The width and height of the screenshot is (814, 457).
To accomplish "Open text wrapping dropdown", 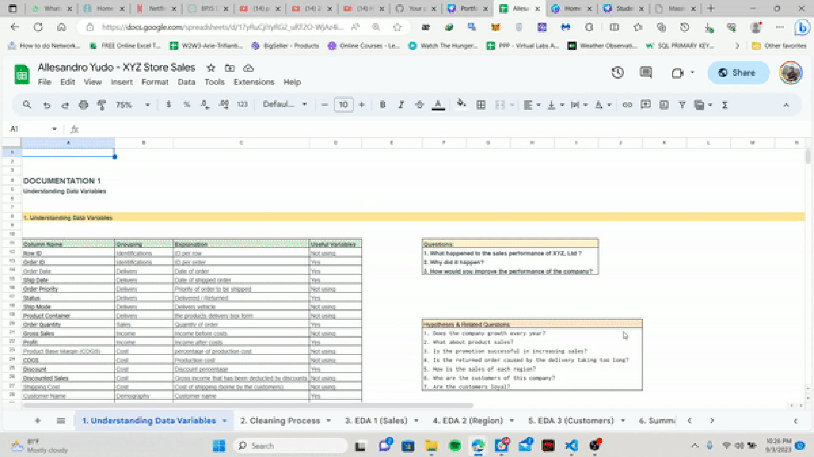I will (x=579, y=105).
